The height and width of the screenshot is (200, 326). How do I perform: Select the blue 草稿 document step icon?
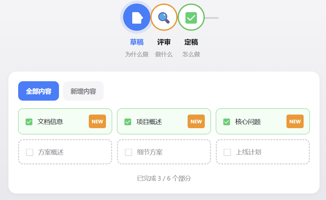pos(137,17)
